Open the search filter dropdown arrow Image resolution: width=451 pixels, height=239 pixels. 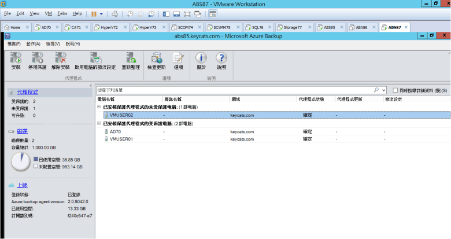[x=383, y=91]
